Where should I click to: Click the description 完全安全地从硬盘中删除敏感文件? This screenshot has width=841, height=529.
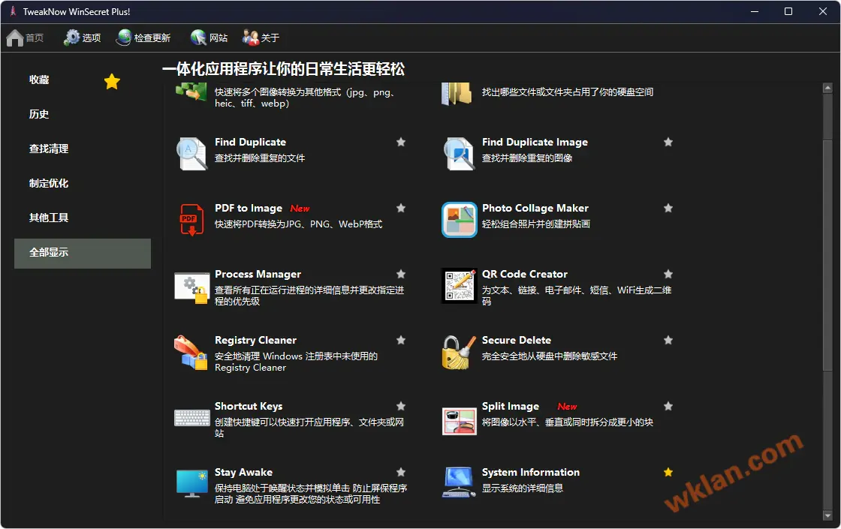pyautogui.click(x=549, y=356)
